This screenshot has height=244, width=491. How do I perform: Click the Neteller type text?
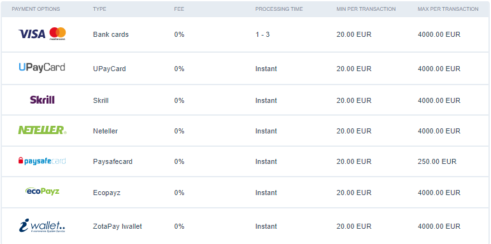105,131
